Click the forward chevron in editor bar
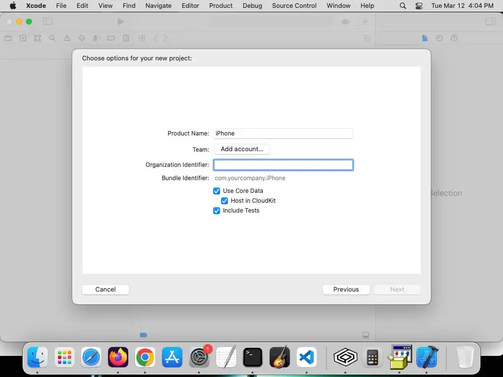Viewport: 503px width, 377px height. [165, 38]
